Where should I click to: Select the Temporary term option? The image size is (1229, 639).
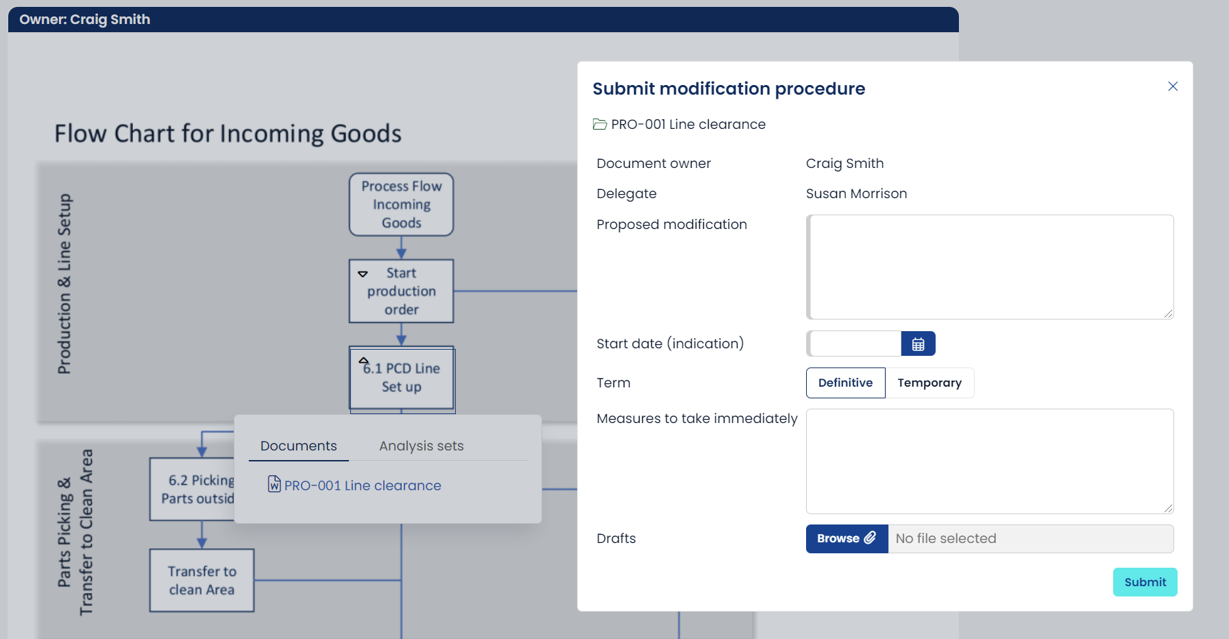coord(930,383)
